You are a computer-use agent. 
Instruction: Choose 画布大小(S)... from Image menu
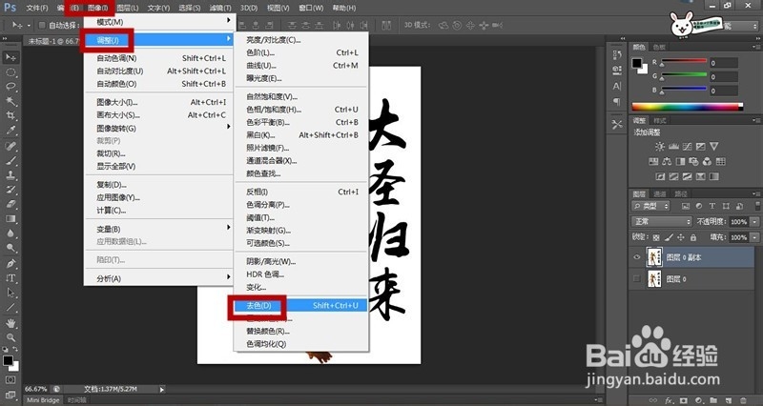coord(159,115)
